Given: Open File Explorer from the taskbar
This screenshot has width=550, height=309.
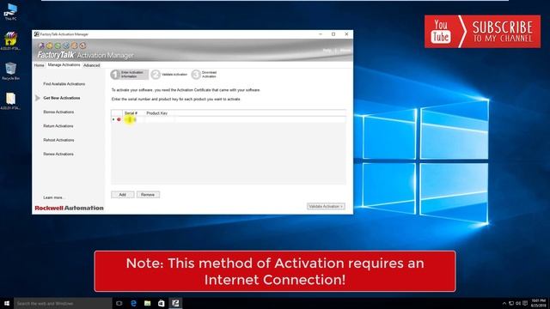Looking at the screenshot, I should tap(147, 303).
